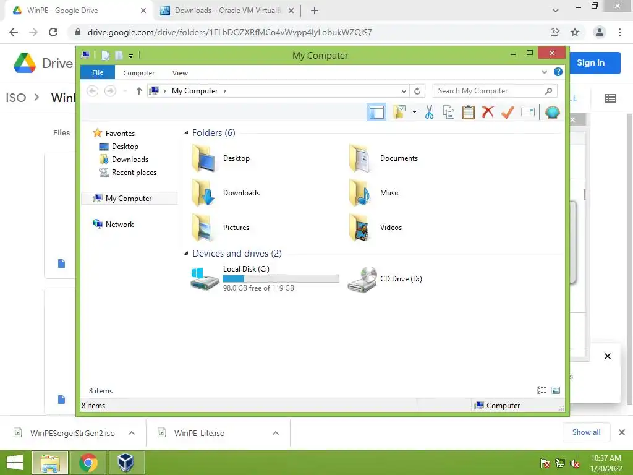Viewport: 633px width, 475px height.
Task: Toggle the preview pane layout button
Action: pos(376,113)
